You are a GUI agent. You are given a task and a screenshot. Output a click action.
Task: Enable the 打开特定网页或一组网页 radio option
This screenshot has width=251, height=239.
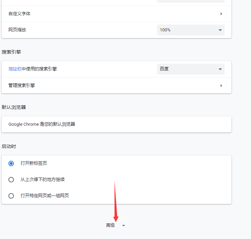11,196
